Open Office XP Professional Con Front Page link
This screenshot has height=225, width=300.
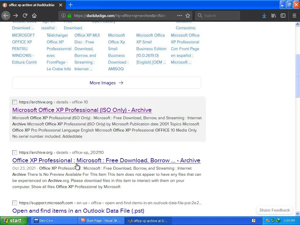tap(185, 49)
